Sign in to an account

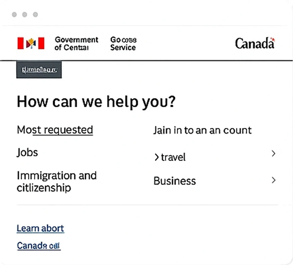202,130
